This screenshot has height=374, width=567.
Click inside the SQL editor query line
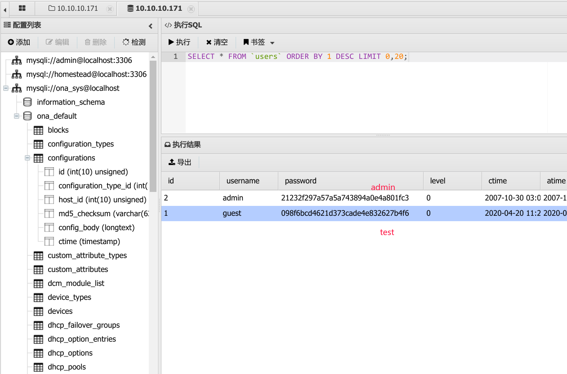click(297, 57)
